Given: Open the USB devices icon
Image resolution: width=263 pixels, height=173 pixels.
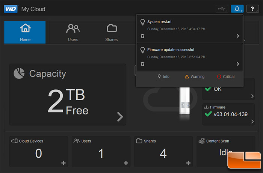Looking at the screenshot, I should click(222, 9).
